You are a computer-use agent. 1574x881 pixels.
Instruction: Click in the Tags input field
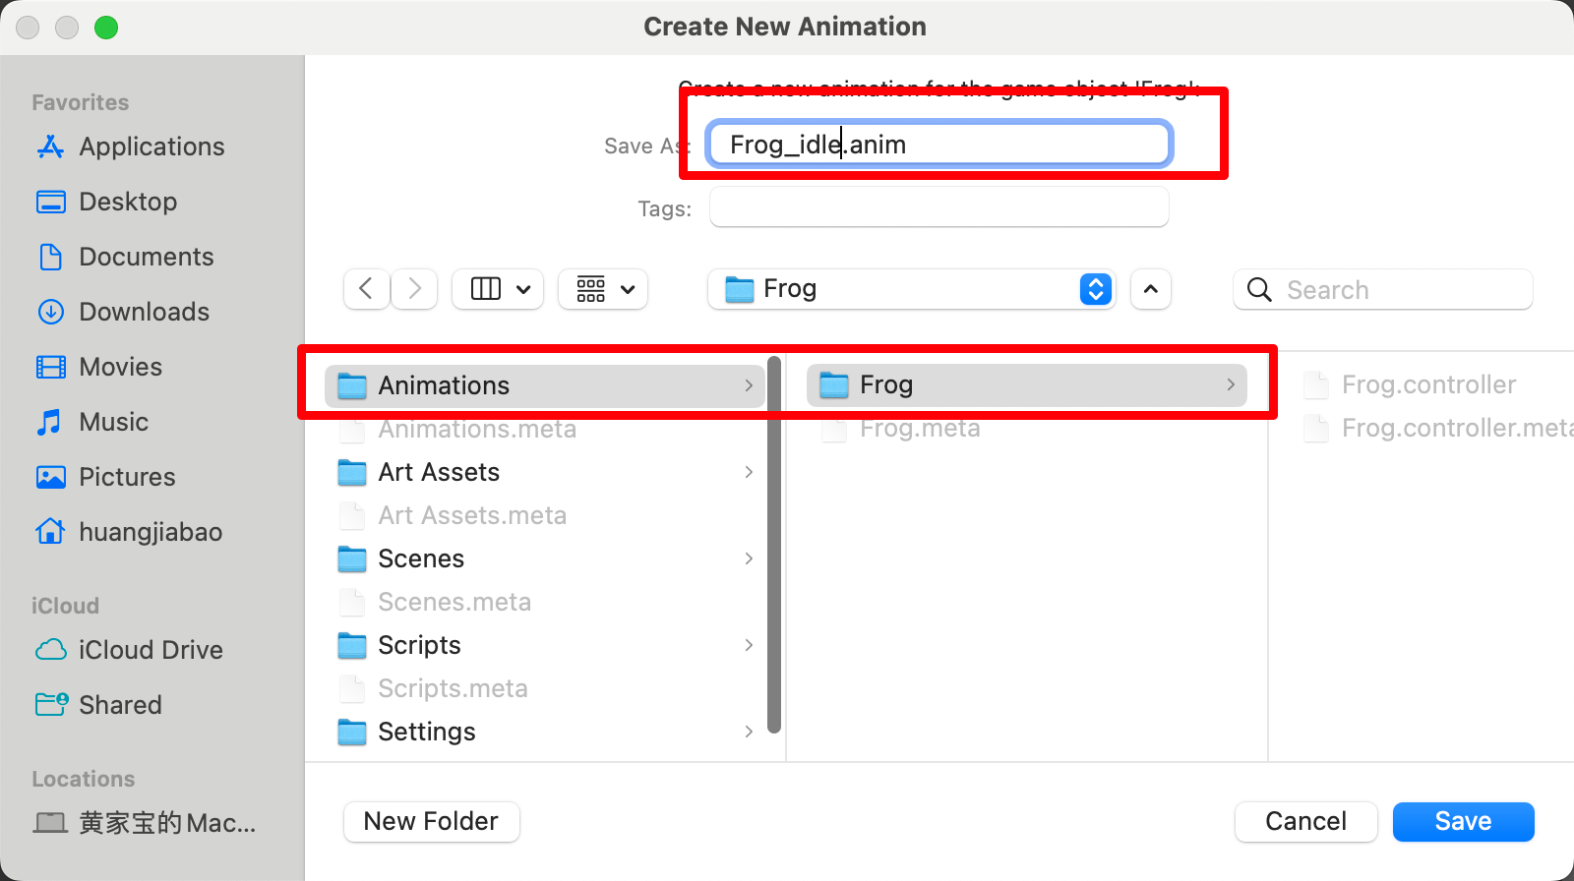pyautogui.click(x=938, y=207)
